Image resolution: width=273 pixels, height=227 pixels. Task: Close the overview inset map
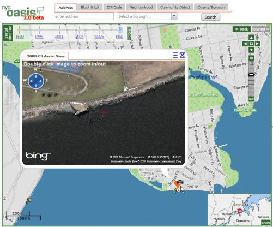[265, 222]
